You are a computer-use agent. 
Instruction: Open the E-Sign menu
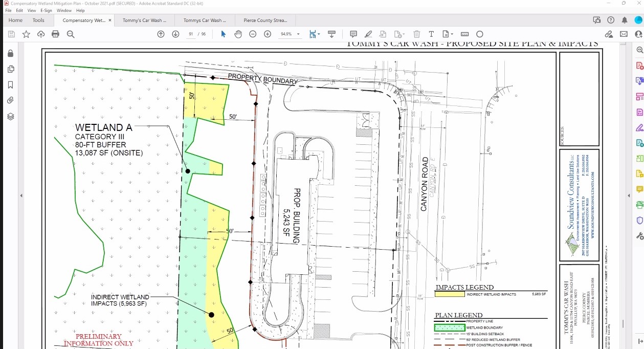(x=47, y=10)
